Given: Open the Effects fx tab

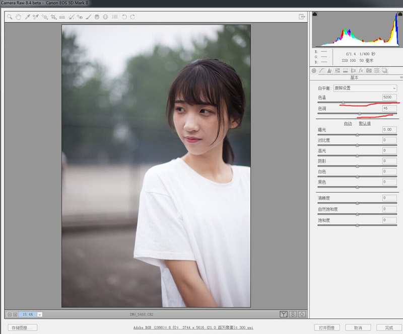Looking at the screenshot, I should tap(361, 70).
